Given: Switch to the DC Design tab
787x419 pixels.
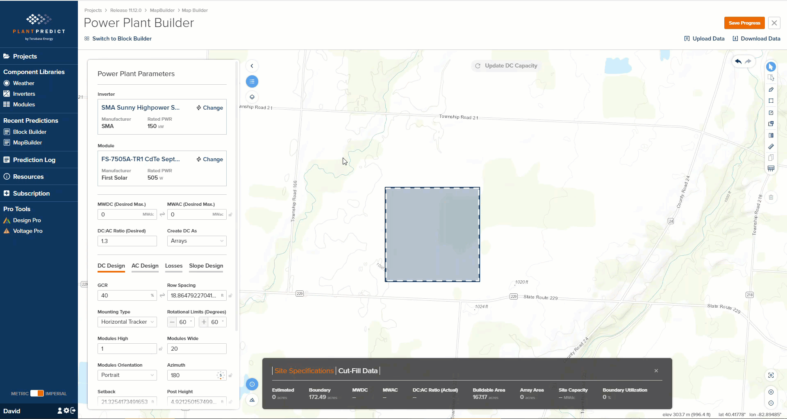Looking at the screenshot, I should [x=111, y=266].
